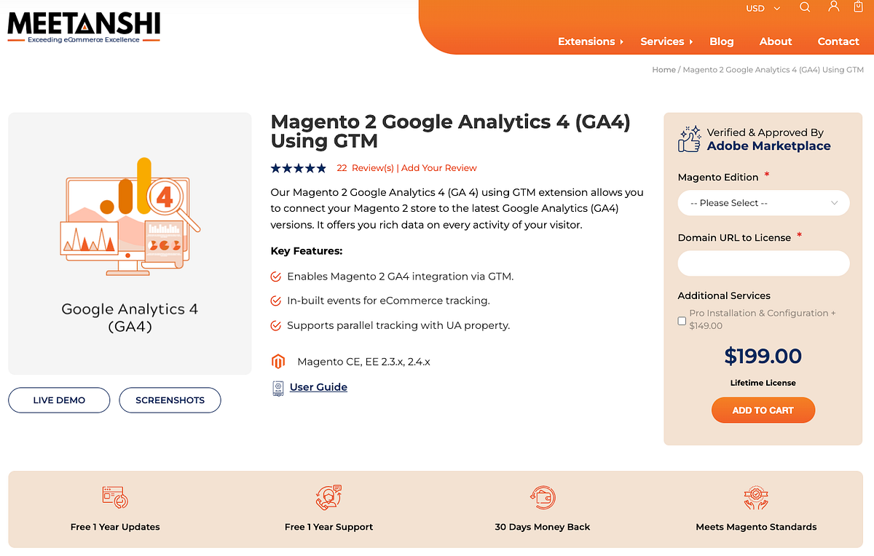Open the Blog menu item
The width and height of the screenshot is (874, 556).
(x=722, y=41)
